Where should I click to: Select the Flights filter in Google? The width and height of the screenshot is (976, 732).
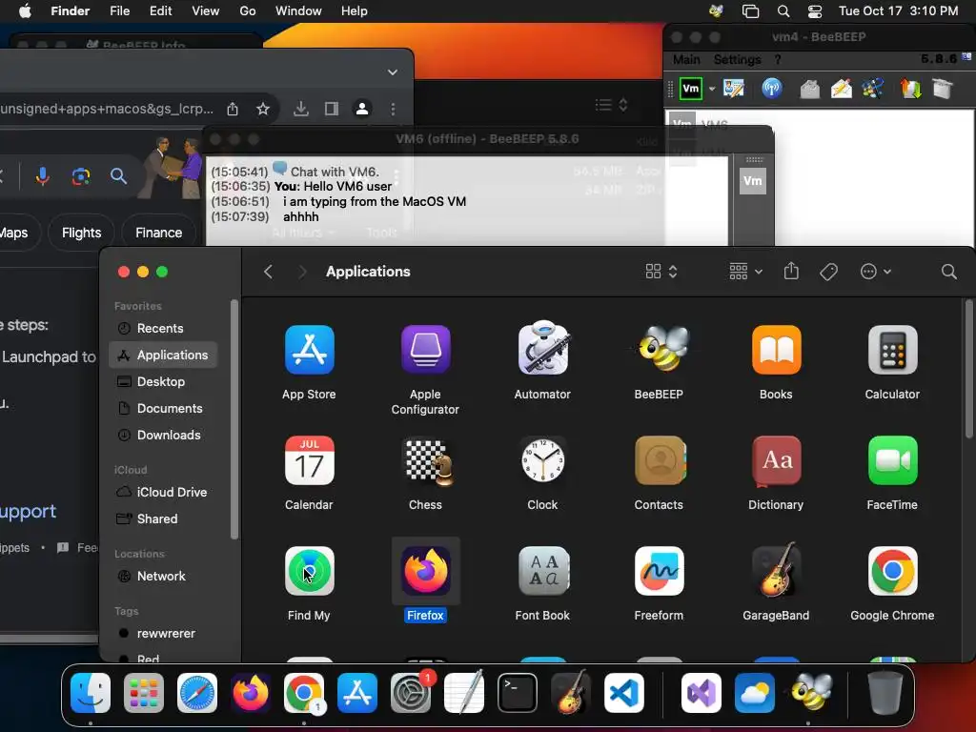82,233
